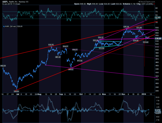Click the 410 level on the price scale
This screenshot has height=123, width=162.
pyautogui.click(x=157, y=80)
